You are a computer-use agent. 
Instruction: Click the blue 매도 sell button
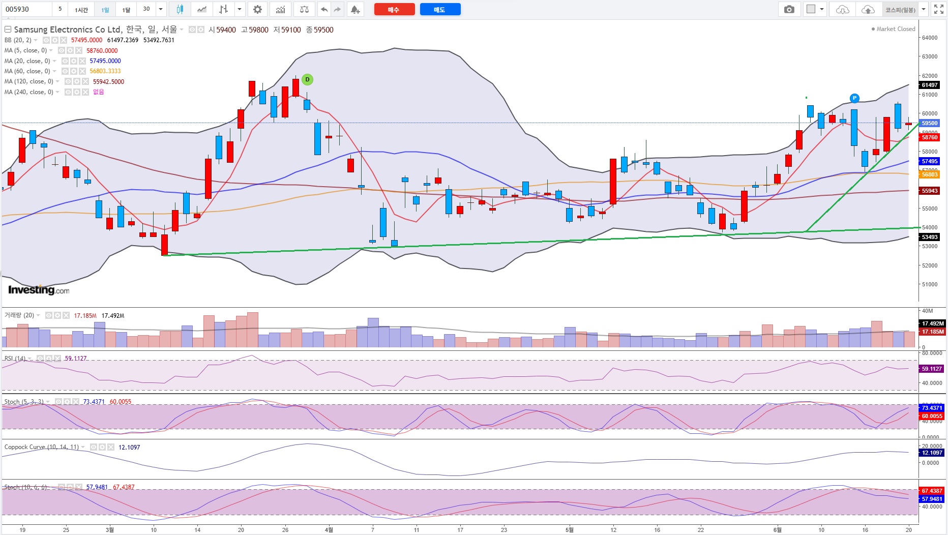(x=440, y=9)
